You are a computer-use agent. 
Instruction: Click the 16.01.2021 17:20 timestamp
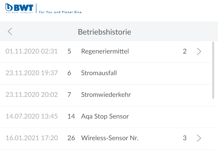32,138
